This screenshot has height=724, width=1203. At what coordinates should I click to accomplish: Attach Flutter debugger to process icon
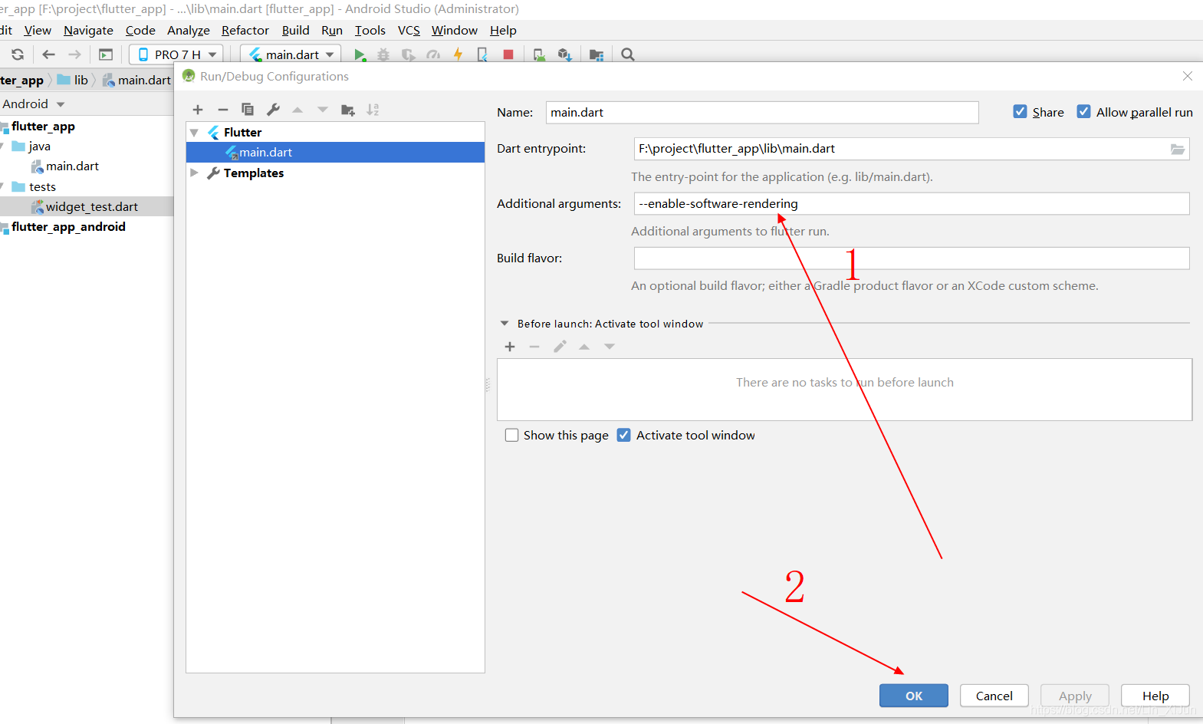click(482, 54)
